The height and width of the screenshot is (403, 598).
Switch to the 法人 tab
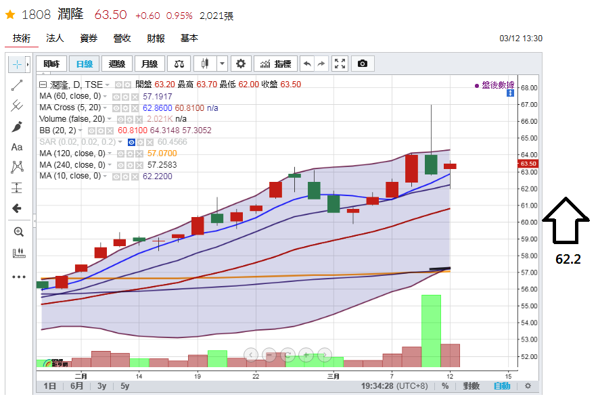tap(55, 38)
